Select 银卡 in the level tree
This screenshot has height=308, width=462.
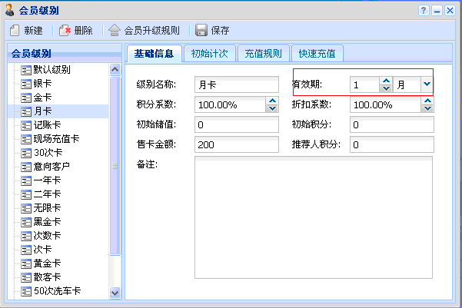(x=42, y=84)
